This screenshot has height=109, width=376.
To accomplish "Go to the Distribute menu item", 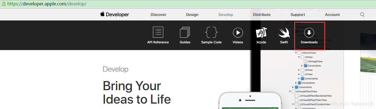I will [262, 15].
